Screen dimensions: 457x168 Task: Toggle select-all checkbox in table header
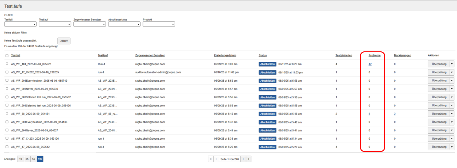point(7,56)
